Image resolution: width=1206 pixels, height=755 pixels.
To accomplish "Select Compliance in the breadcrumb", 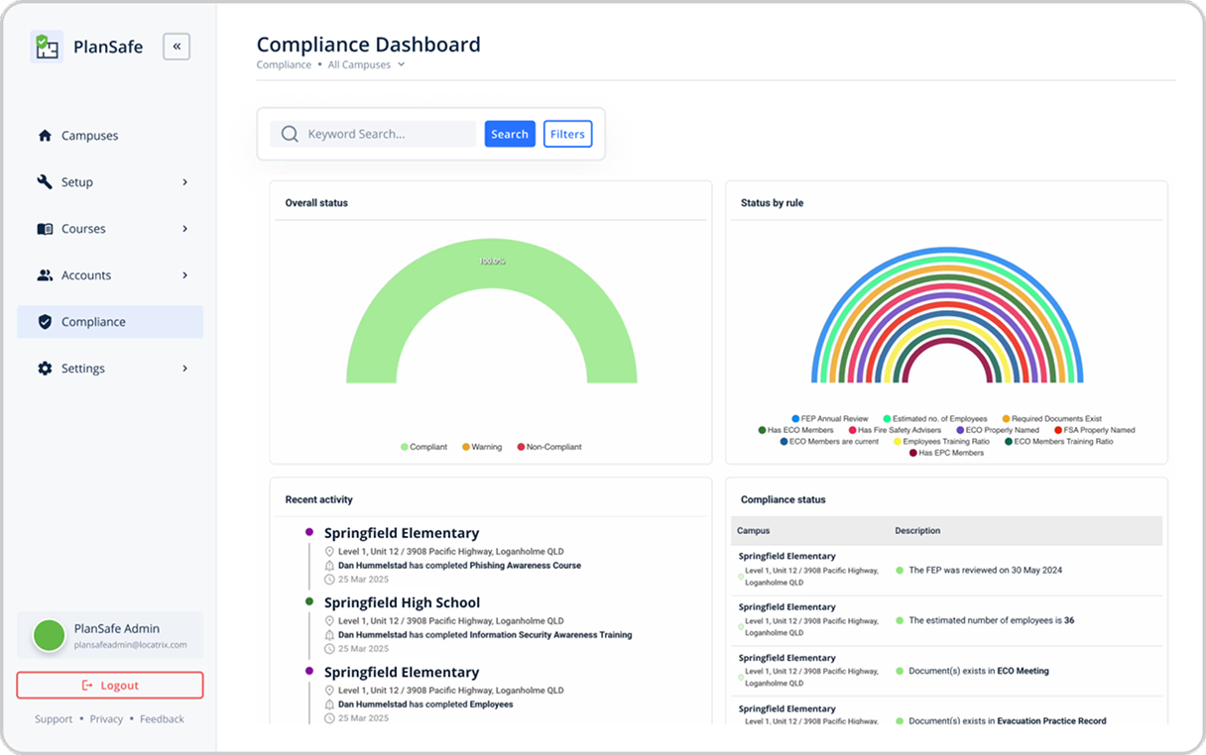I will (x=284, y=63).
